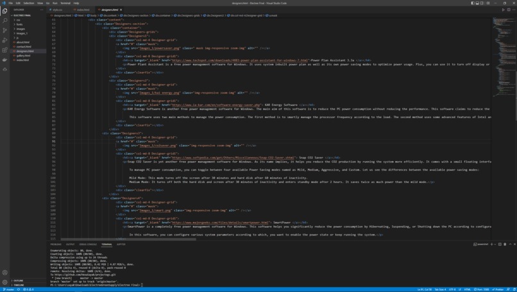Open gallery.html in the explorer
This screenshot has height=292, width=517.
23,55
